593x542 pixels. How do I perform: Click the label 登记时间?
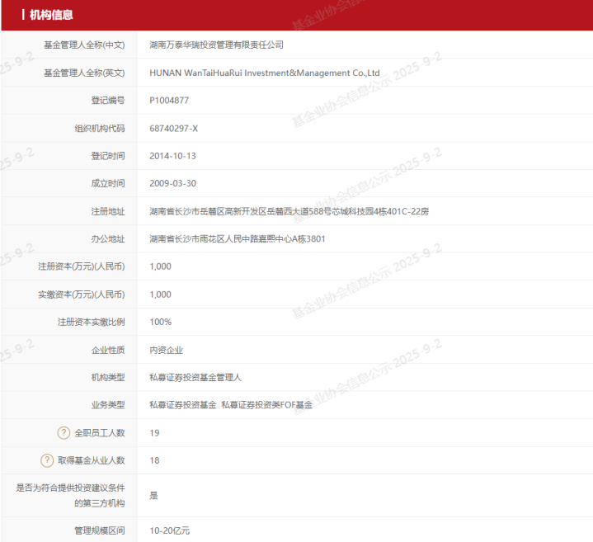[x=108, y=156]
